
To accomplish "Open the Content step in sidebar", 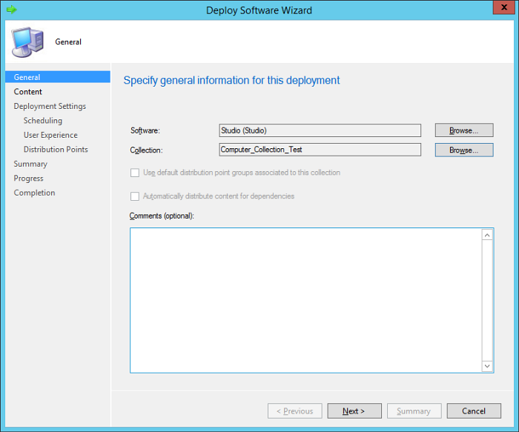I will point(28,92).
